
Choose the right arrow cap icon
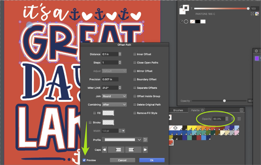145,150
